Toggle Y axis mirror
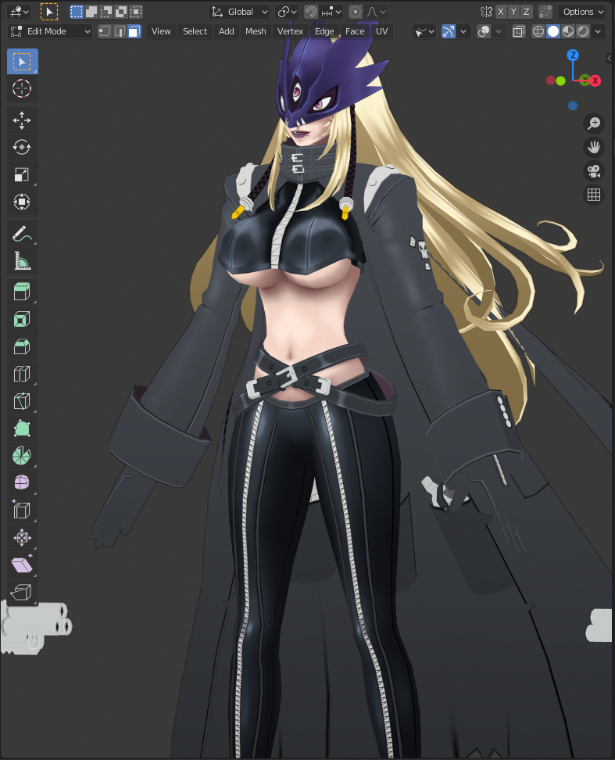615x760 pixels. tap(513, 12)
